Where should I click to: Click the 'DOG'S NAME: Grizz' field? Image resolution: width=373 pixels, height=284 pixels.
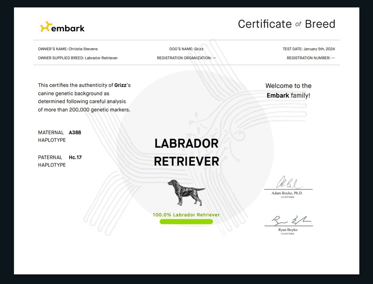[186, 49]
